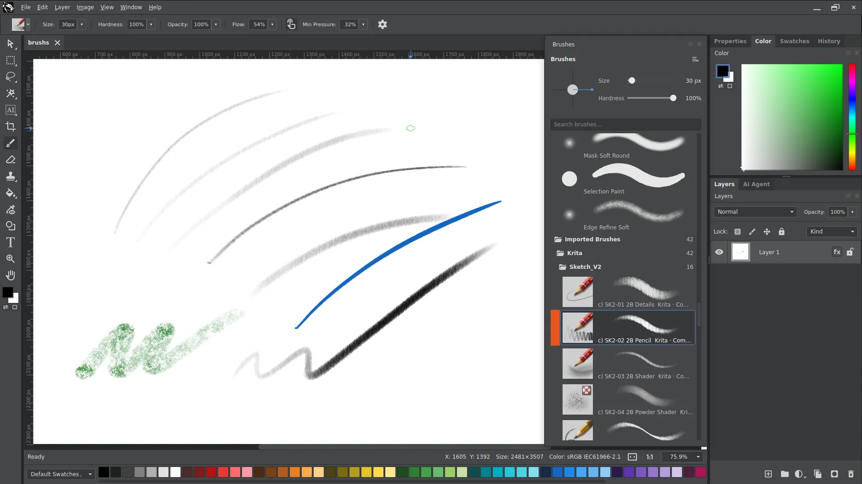Select the Crop tool
The width and height of the screenshot is (862, 484).
pyautogui.click(x=11, y=126)
